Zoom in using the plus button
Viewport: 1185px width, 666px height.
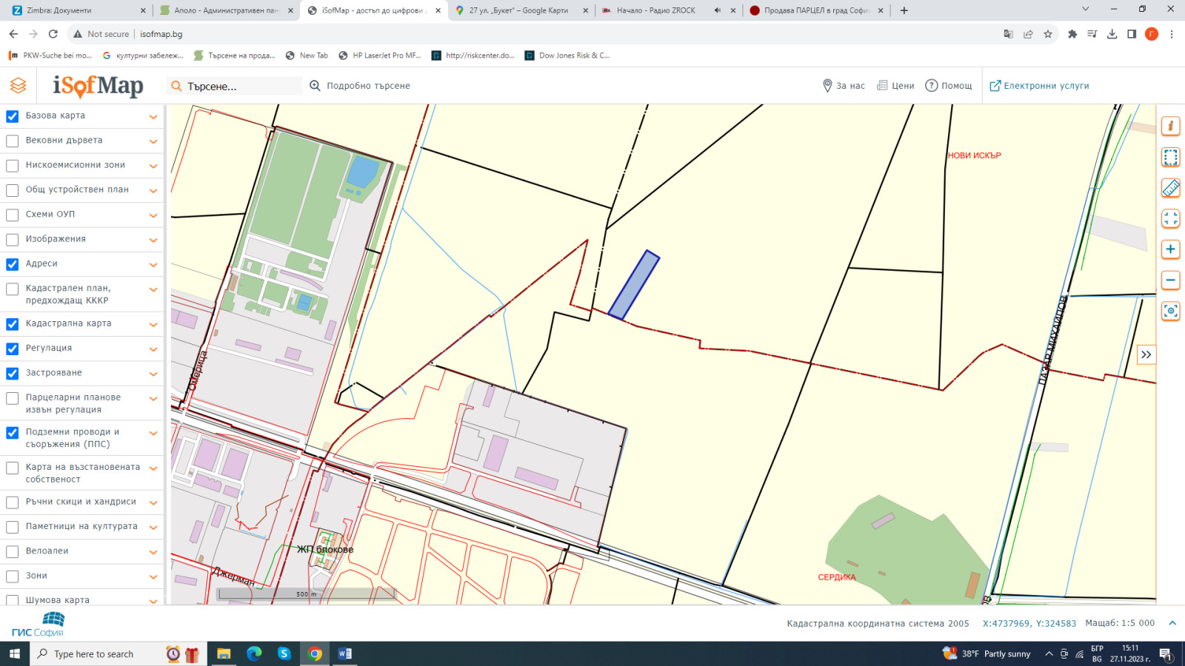point(1170,249)
